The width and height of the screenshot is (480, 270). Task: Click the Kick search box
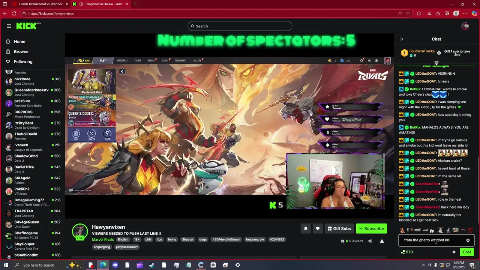click(x=240, y=26)
